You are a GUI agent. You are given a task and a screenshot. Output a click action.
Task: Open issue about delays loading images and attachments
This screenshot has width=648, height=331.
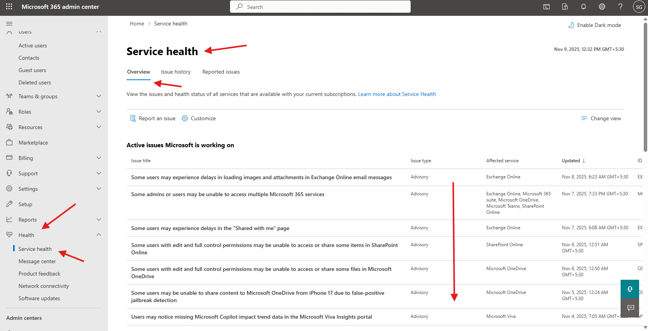[x=261, y=177]
